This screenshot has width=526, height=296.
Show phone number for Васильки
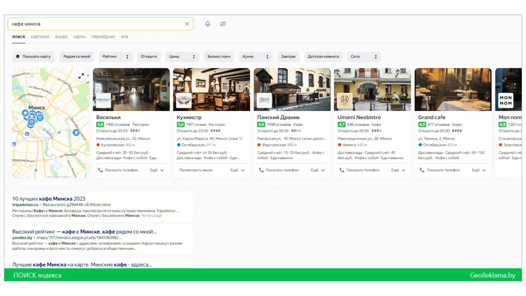tap(118, 170)
